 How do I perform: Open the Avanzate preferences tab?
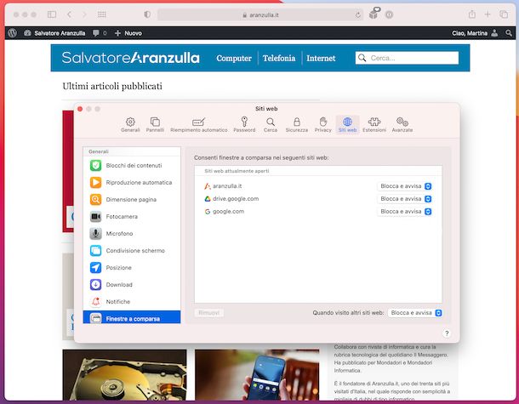(x=402, y=125)
